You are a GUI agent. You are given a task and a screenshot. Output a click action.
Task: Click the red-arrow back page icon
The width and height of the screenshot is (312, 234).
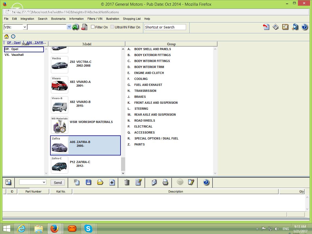click(266, 27)
